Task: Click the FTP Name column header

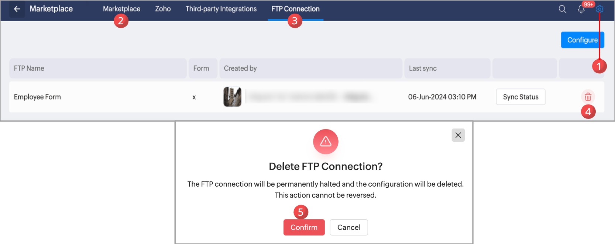Action: [x=29, y=68]
